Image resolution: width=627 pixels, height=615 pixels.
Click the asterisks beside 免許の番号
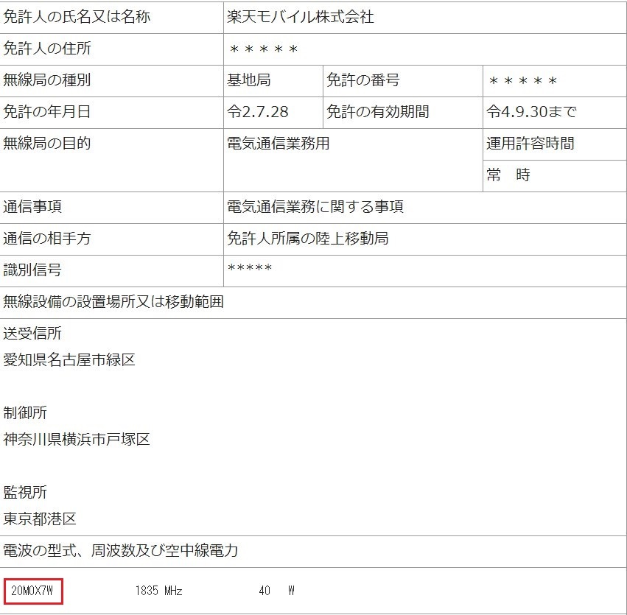click(x=523, y=81)
